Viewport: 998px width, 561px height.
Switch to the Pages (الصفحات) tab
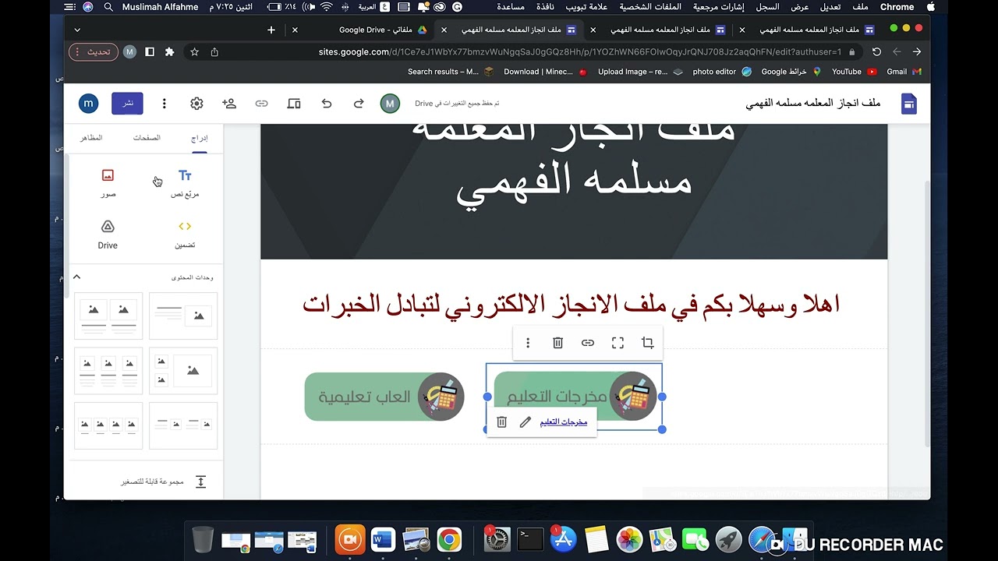(147, 138)
